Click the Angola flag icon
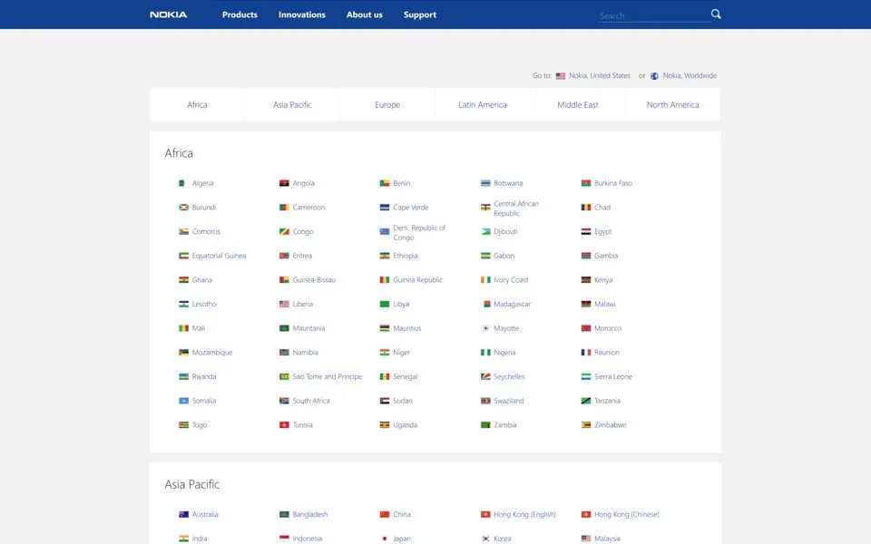871x544 pixels. point(284,183)
